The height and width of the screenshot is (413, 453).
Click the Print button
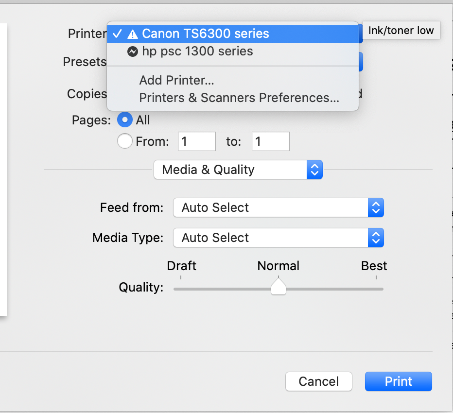click(399, 381)
